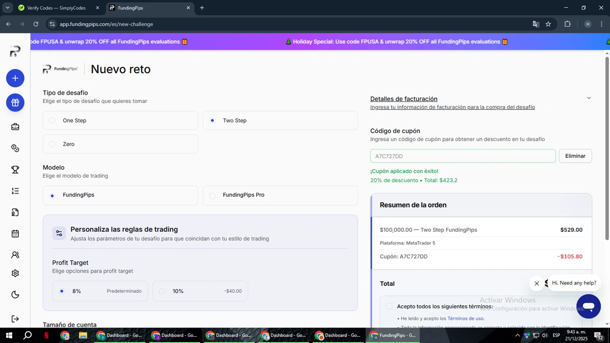Check the Acepto todos los términos checkbox
Viewport: 610px width, 343px height.
[389, 306]
